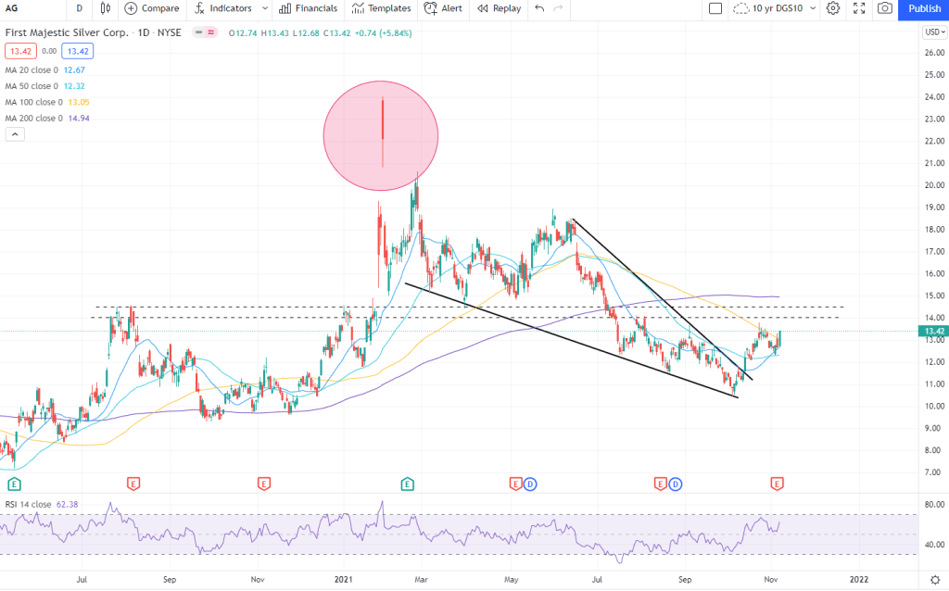The image size is (949, 591).
Task: Start bar Replay mode
Action: coord(500,8)
